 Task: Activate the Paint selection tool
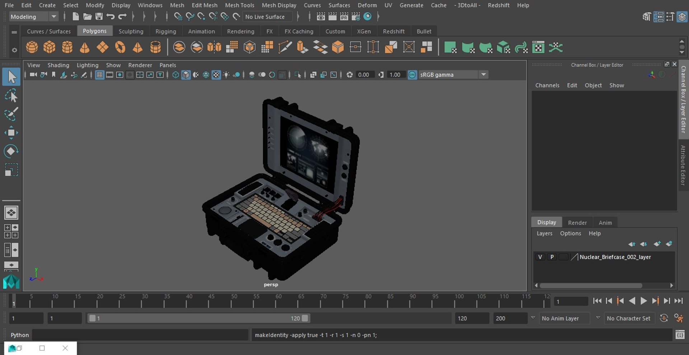pyautogui.click(x=11, y=114)
